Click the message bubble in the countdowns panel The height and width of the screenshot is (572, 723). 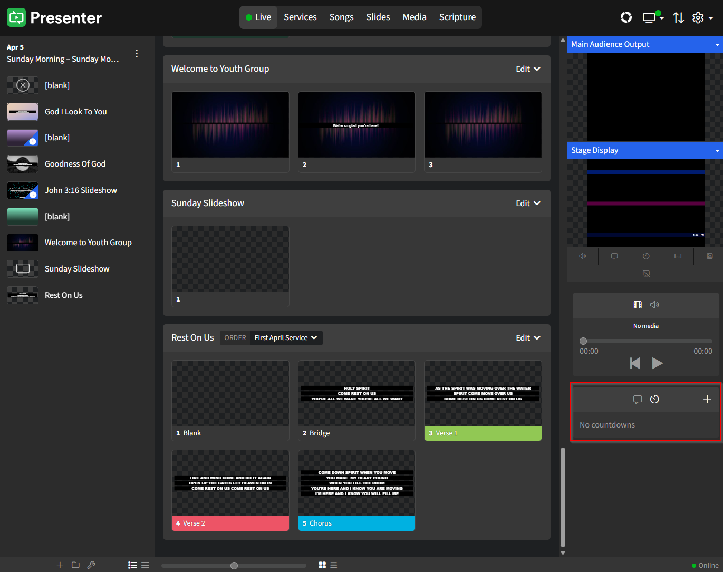click(x=638, y=399)
